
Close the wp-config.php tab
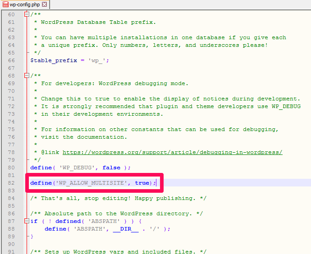coord(44,5)
